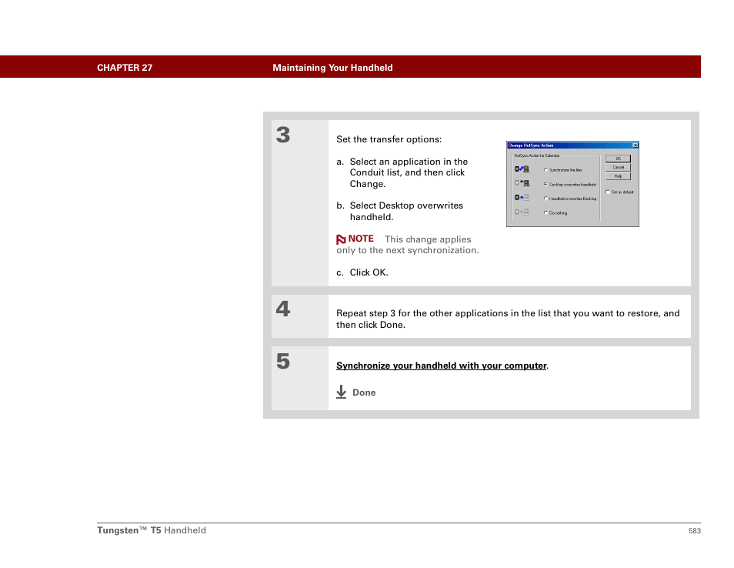
Task: Click the red NOTE flag icon
Action: click(x=341, y=239)
